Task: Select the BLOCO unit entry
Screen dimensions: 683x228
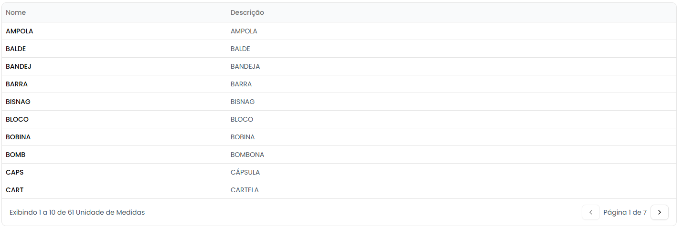Action: pos(17,119)
